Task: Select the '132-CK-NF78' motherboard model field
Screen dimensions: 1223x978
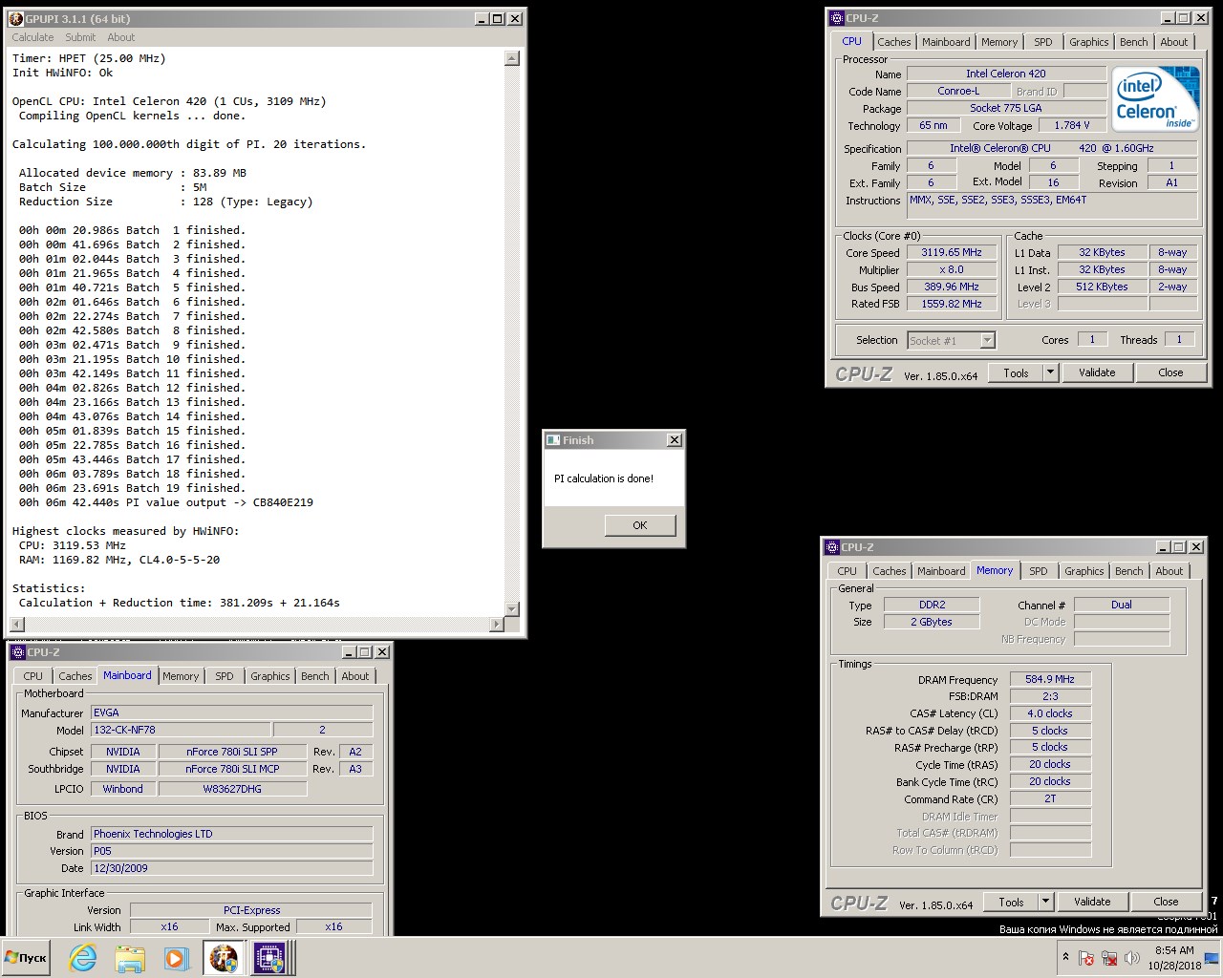Action: 181,730
